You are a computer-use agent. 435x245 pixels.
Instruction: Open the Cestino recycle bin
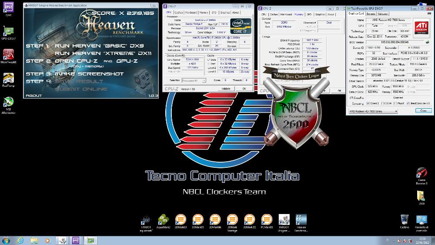pyautogui.click(x=405, y=221)
